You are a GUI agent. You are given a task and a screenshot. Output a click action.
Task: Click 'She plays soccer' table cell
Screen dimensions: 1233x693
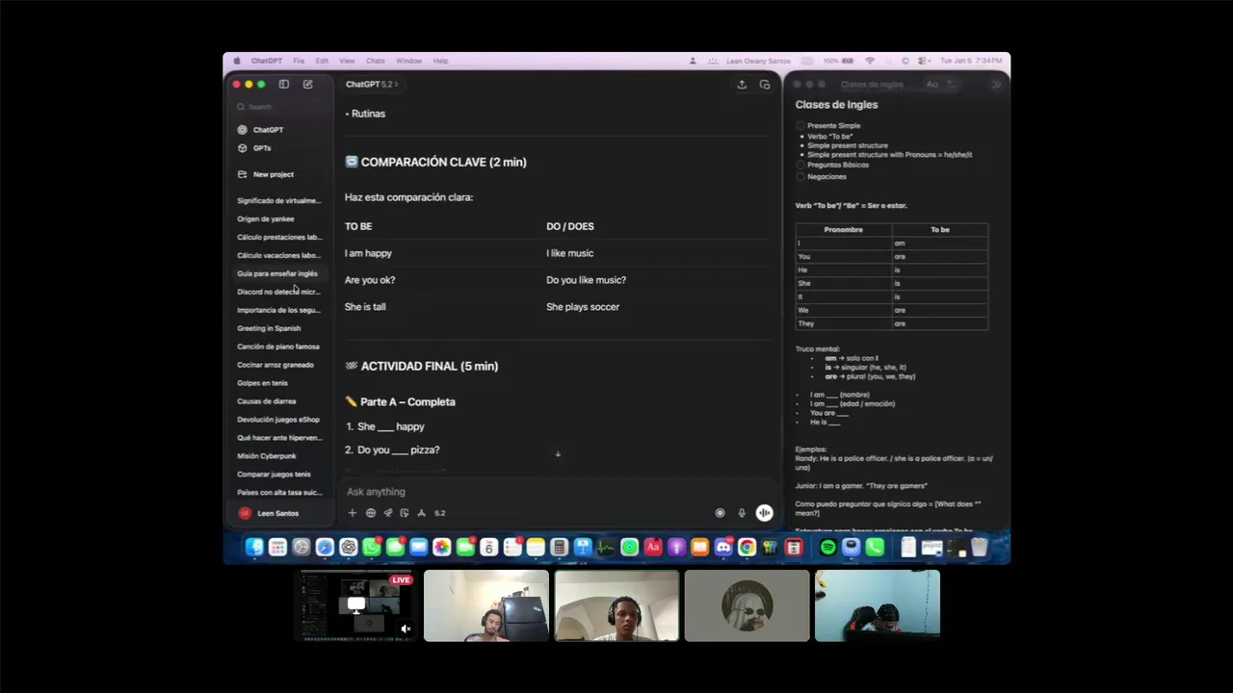(583, 307)
